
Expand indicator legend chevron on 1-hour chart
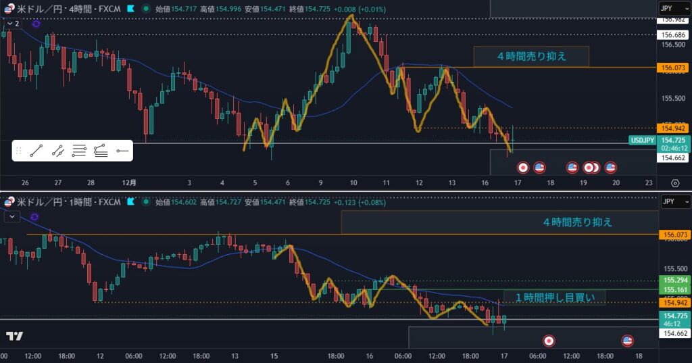(x=11, y=216)
